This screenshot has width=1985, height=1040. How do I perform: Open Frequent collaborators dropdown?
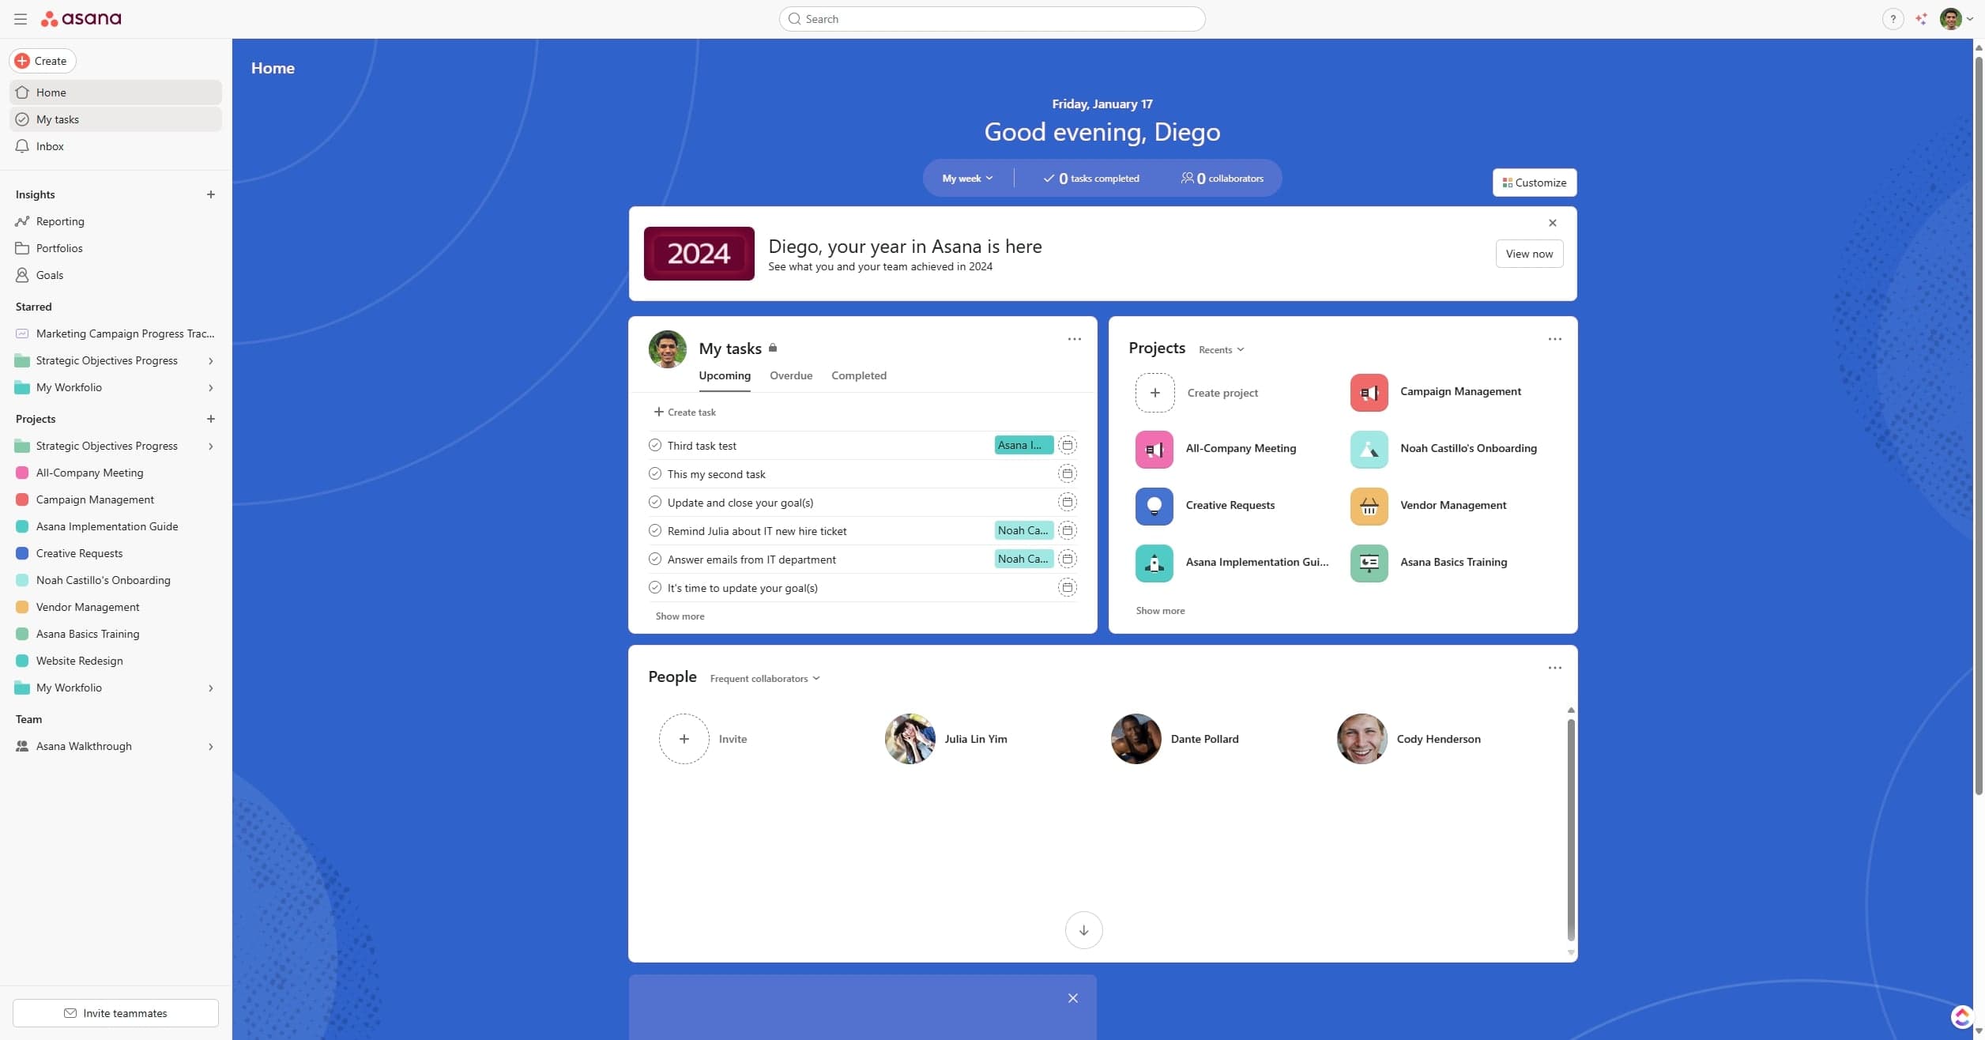coord(764,678)
